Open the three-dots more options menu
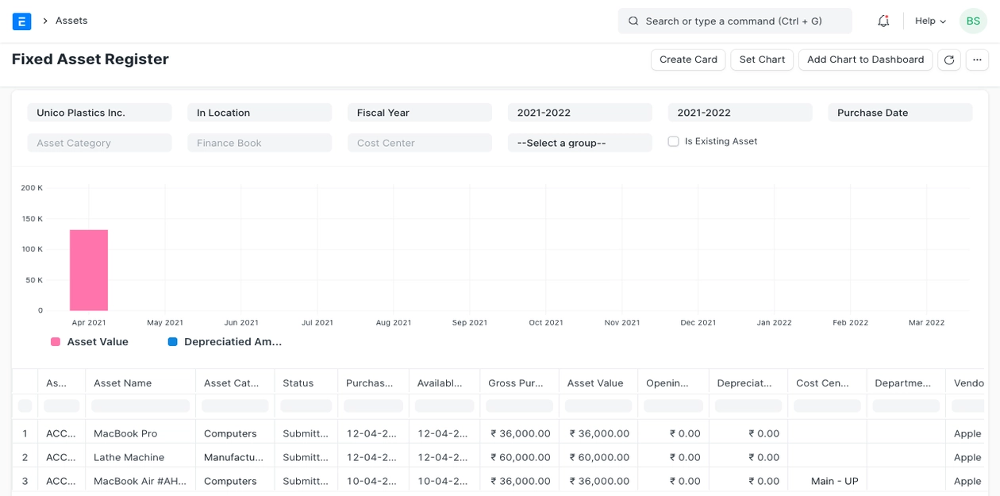Screen dimensions: 1000x496 click(977, 60)
